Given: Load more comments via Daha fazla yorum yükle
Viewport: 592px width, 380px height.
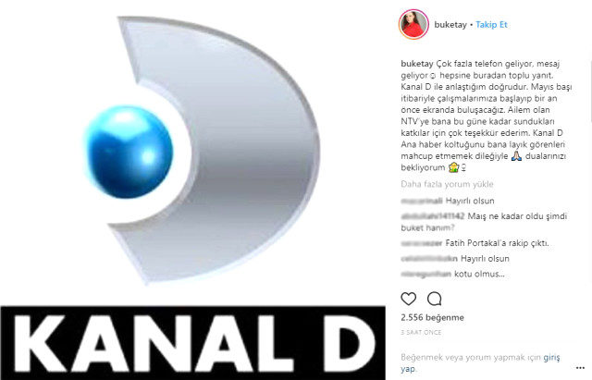Looking at the screenshot, I should click(447, 184).
